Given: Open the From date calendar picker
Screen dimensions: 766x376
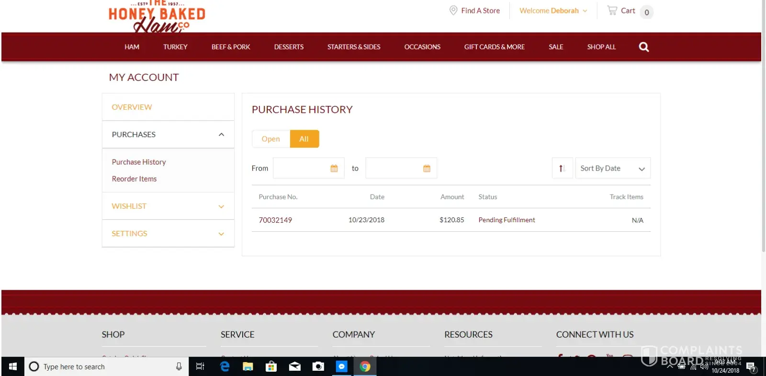Looking at the screenshot, I should [334, 168].
